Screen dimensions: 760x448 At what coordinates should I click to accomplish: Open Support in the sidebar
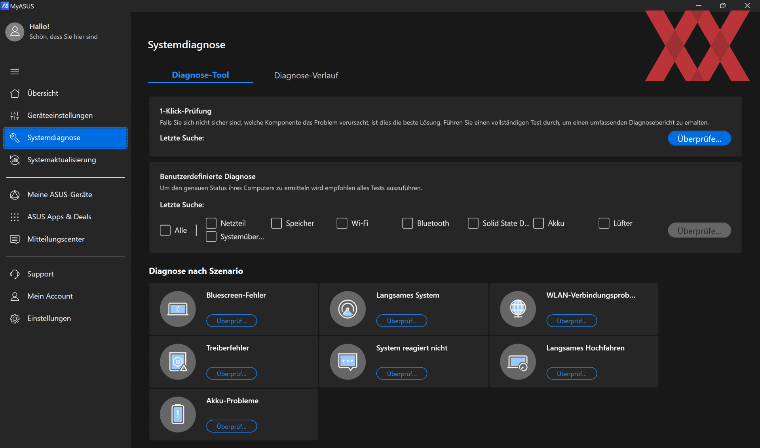coord(65,274)
